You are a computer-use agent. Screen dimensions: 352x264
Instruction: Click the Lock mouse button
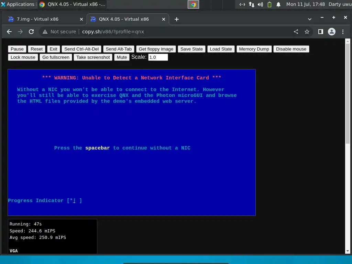23,57
